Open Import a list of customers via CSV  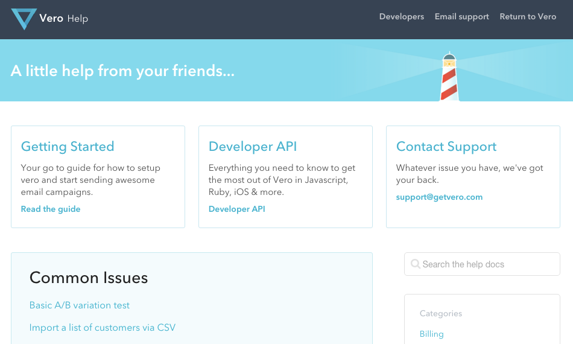tap(103, 328)
